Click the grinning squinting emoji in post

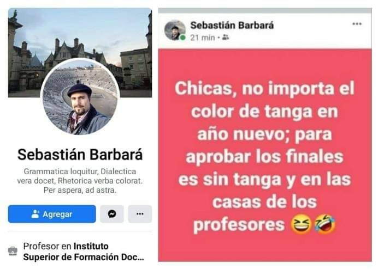[x=301, y=225]
